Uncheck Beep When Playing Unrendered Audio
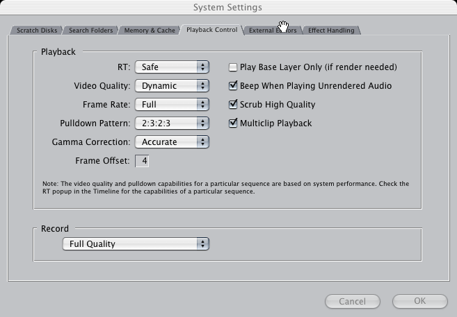The image size is (457, 317). 233,86
